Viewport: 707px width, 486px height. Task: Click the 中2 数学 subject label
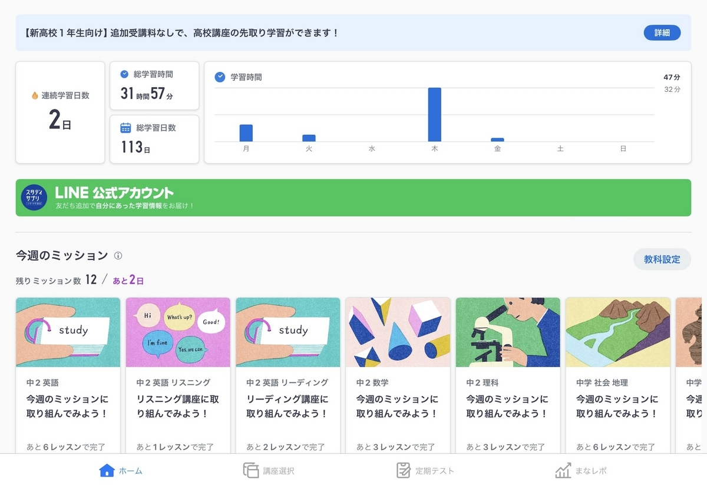(372, 382)
